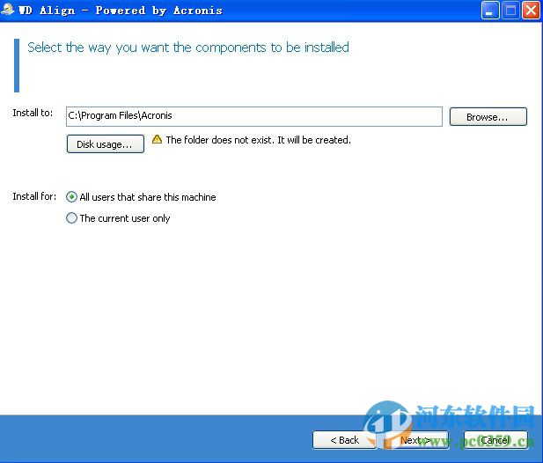Click the 'Install for:' label

coord(34,196)
